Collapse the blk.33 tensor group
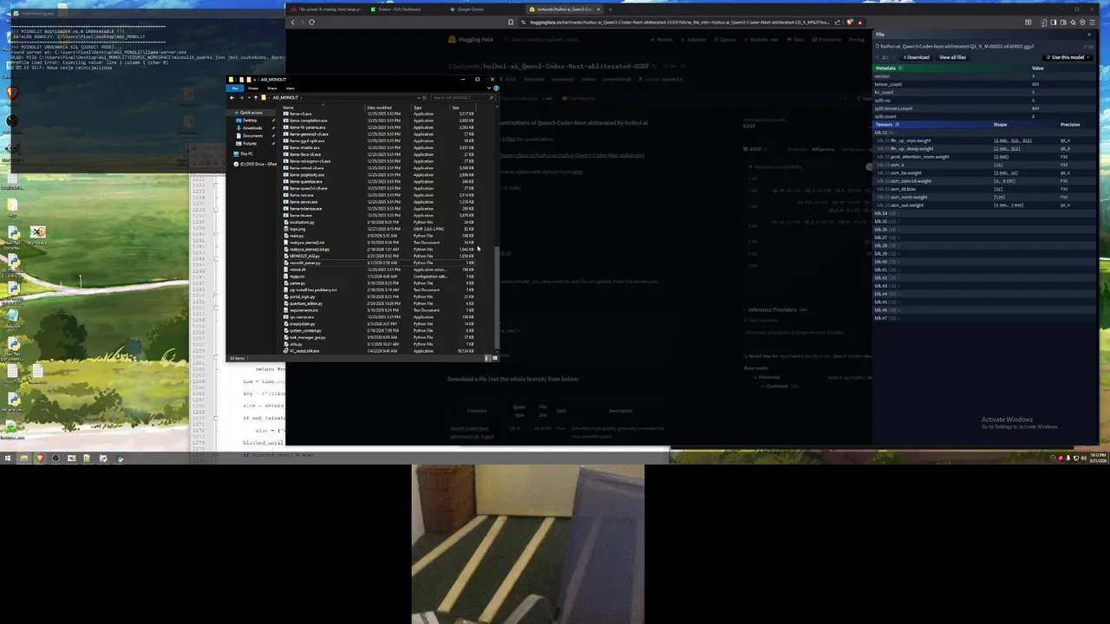 [x=886, y=133]
